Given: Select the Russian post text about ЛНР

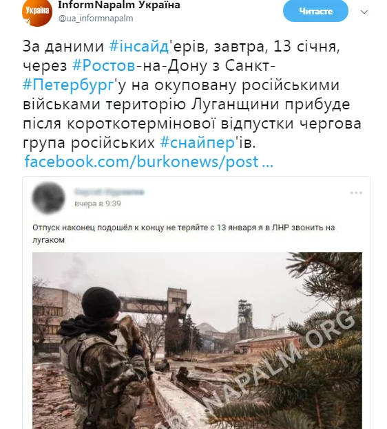Looking at the screenshot, I should pyautogui.click(x=183, y=234).
